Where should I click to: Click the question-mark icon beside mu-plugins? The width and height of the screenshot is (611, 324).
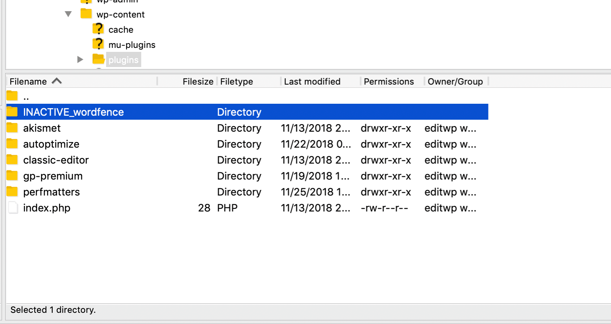(x=98, y=44)
